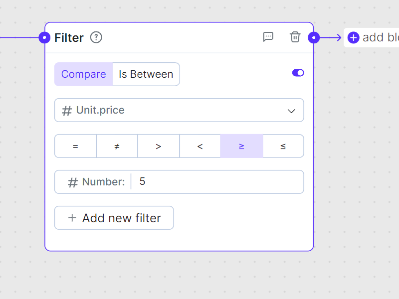The height and width of the screenshot is (299, 399).
Task: Open the Filter block comment icon
Action: [x=268, y=37]
